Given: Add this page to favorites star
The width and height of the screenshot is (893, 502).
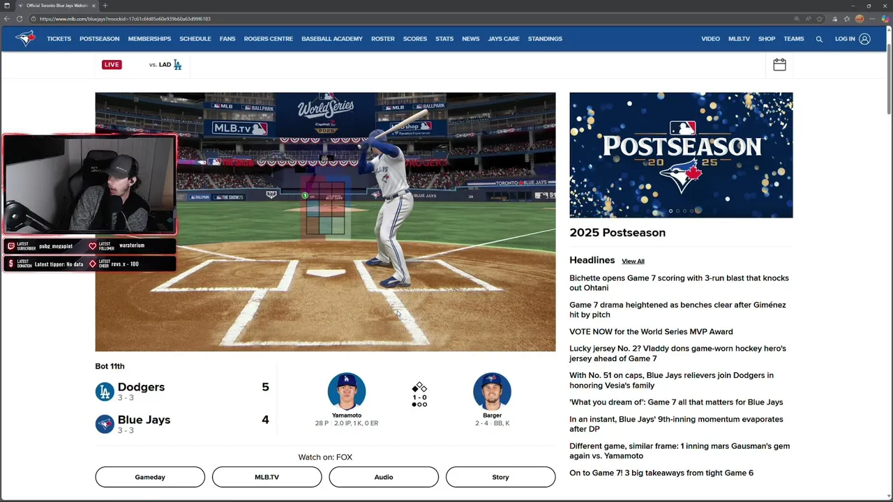Looking at the screenshot, I should (x=820, y=19).
